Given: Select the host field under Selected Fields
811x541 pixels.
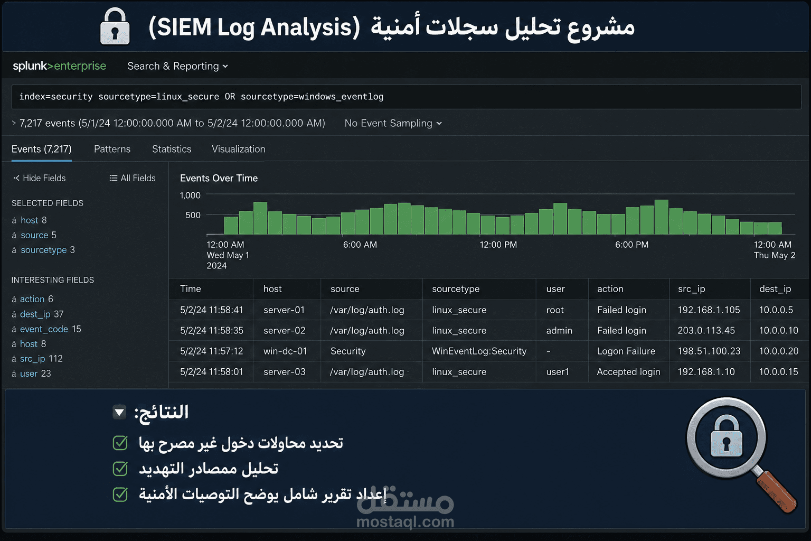Looking at the screenshot, I should click(30, 220).
